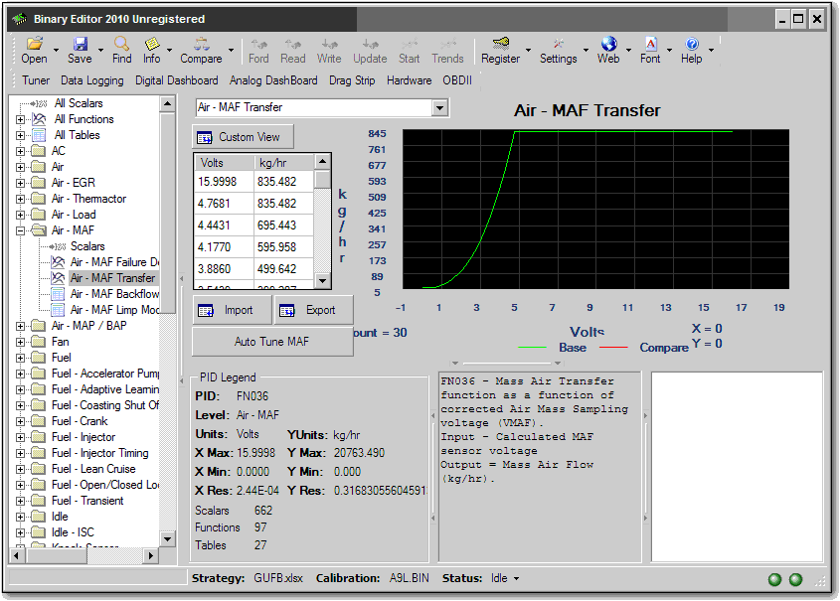
Task: Expand the Air - EGR folder node
Action: pyautogui.click(x=20, y=183)
